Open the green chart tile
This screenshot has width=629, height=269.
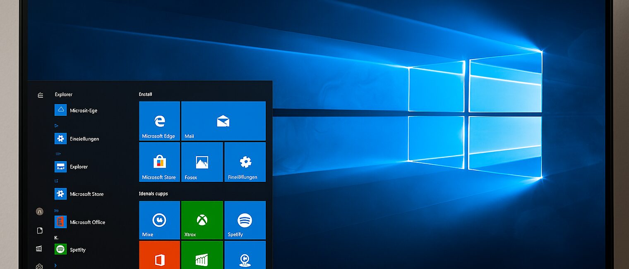click(x=202, y=255)
